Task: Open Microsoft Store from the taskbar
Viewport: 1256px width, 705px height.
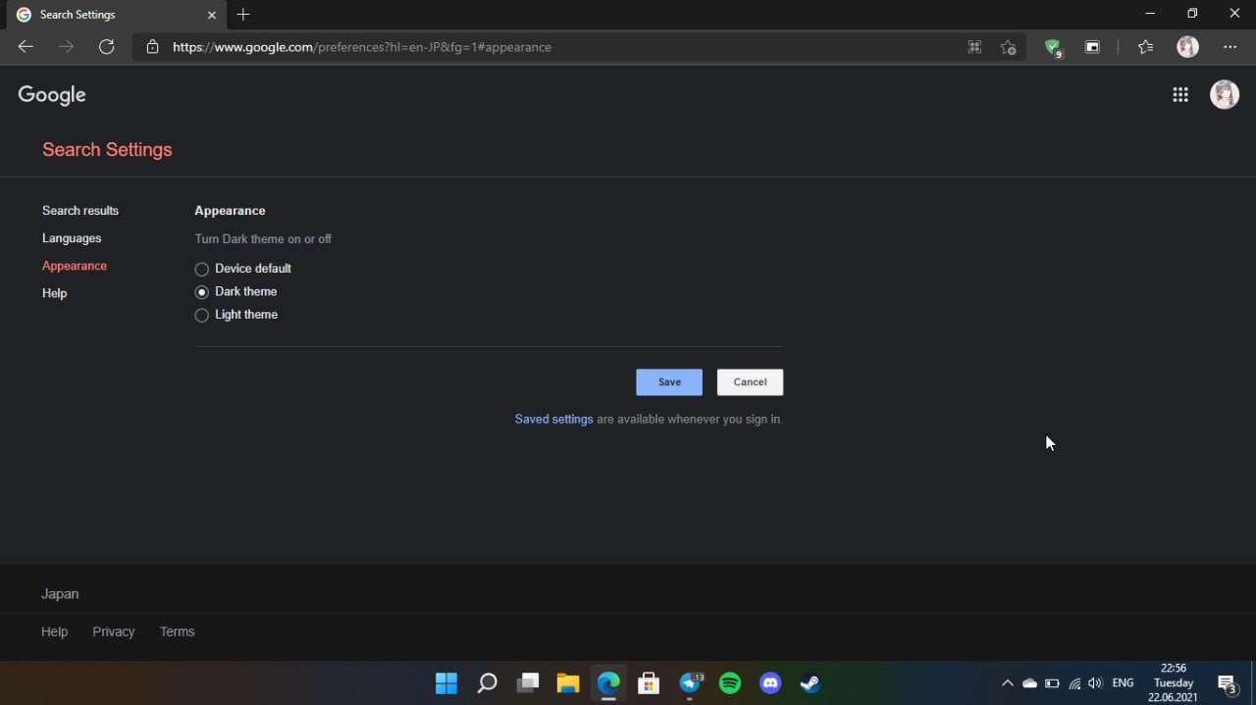Action: pos(649,682)
